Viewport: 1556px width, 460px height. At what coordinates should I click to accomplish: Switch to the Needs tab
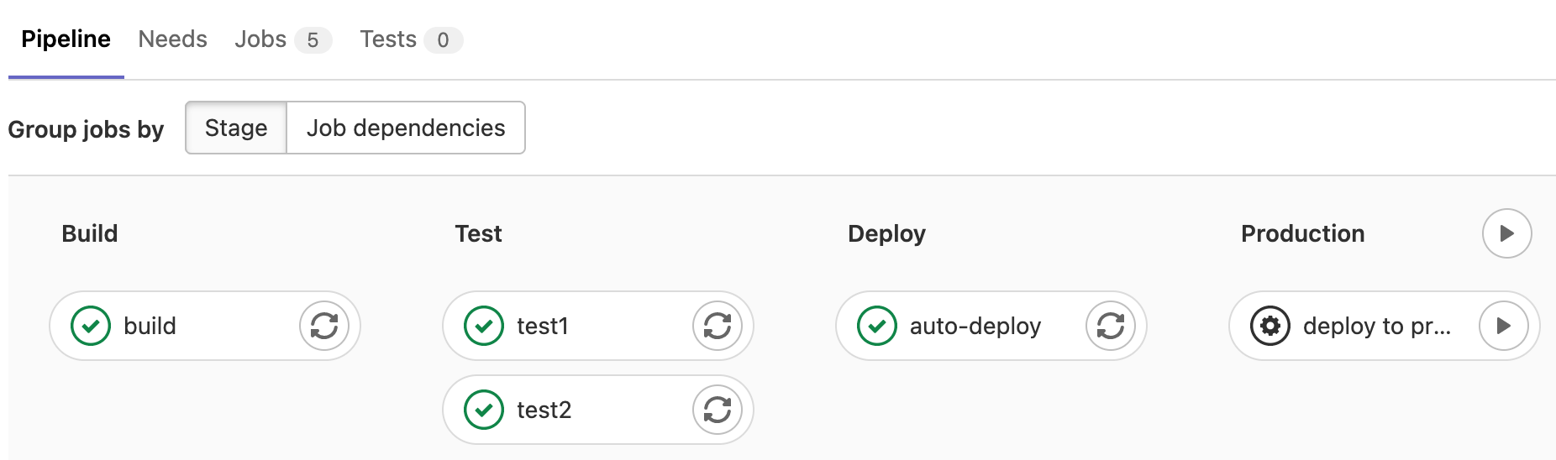(x=172, y=39)
